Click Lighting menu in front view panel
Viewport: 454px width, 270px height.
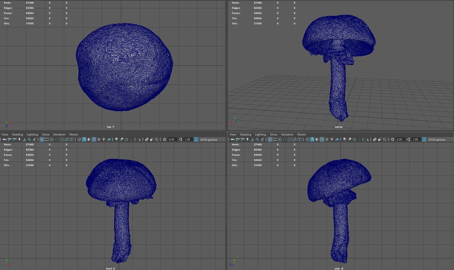pos(32,134)
